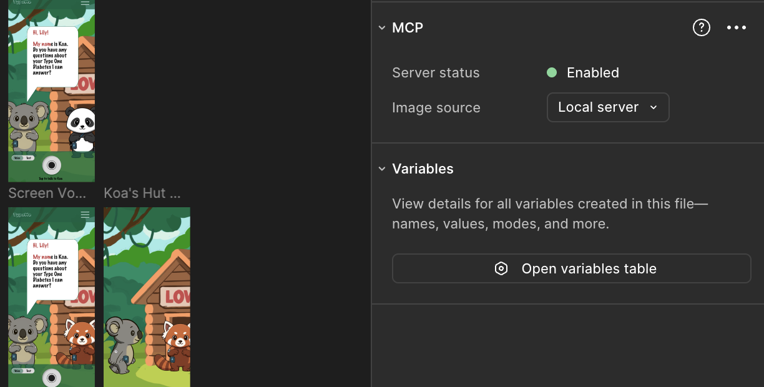Open the Image source Local server dropdown
764x387 pixels.
coord(608,107)
